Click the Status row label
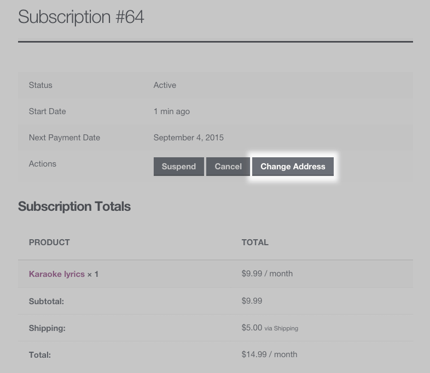This screenshot has height=373, width=430. [x=40, y=85]
